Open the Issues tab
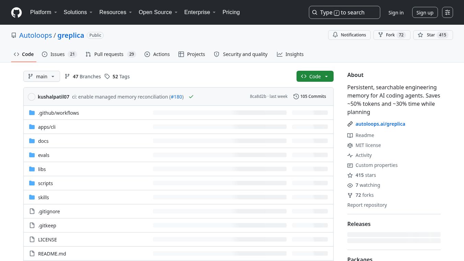 click(59, 54)
